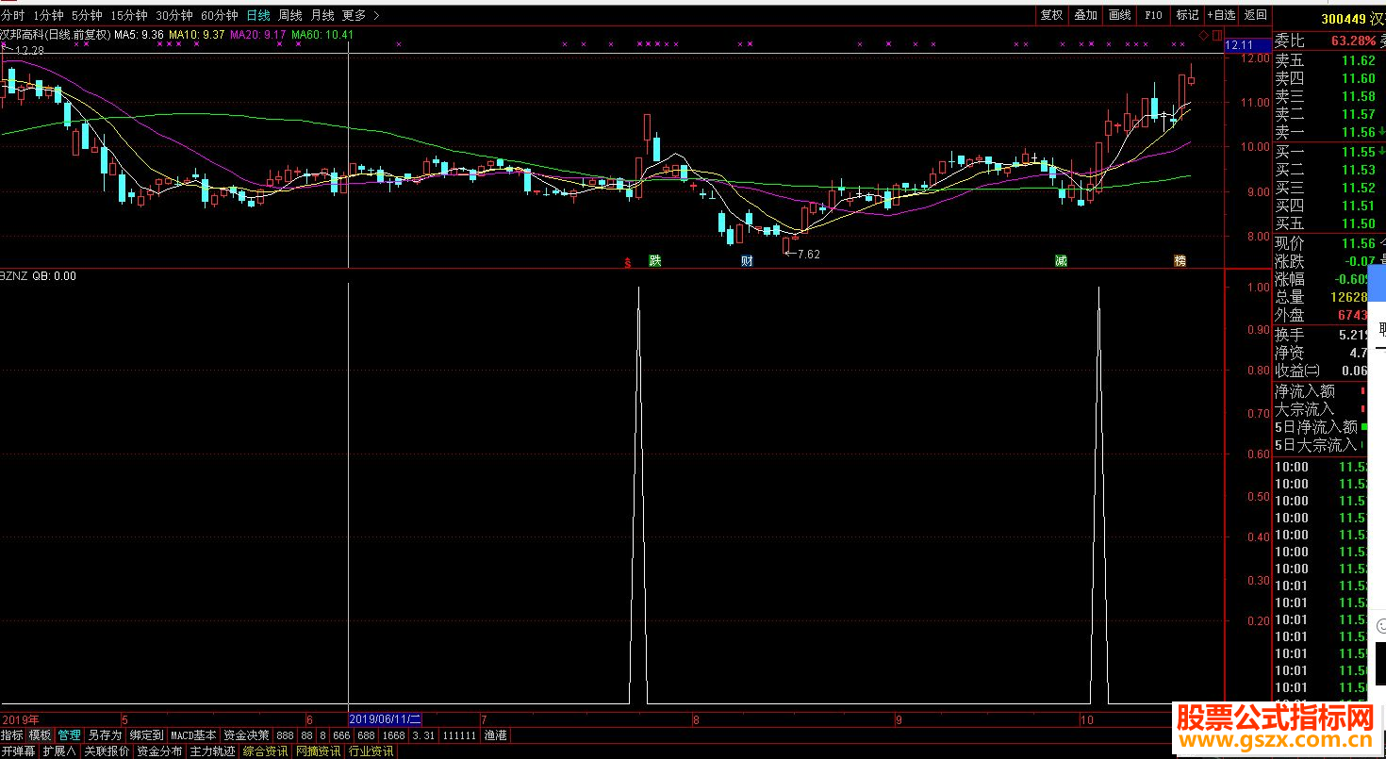This screenshot has width=1386, height=759.
Task: Select the 1668 template tab
Action: tap(393, 734)
